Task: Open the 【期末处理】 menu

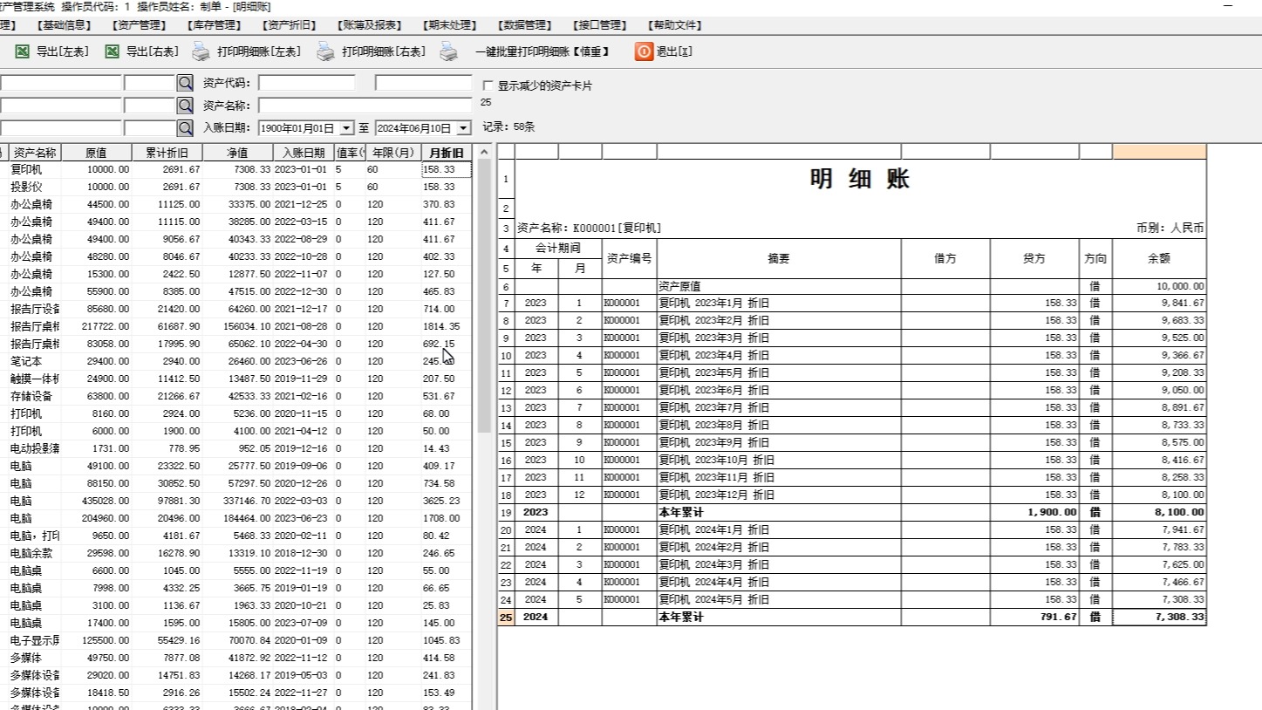Action: [x=450, y=25]
